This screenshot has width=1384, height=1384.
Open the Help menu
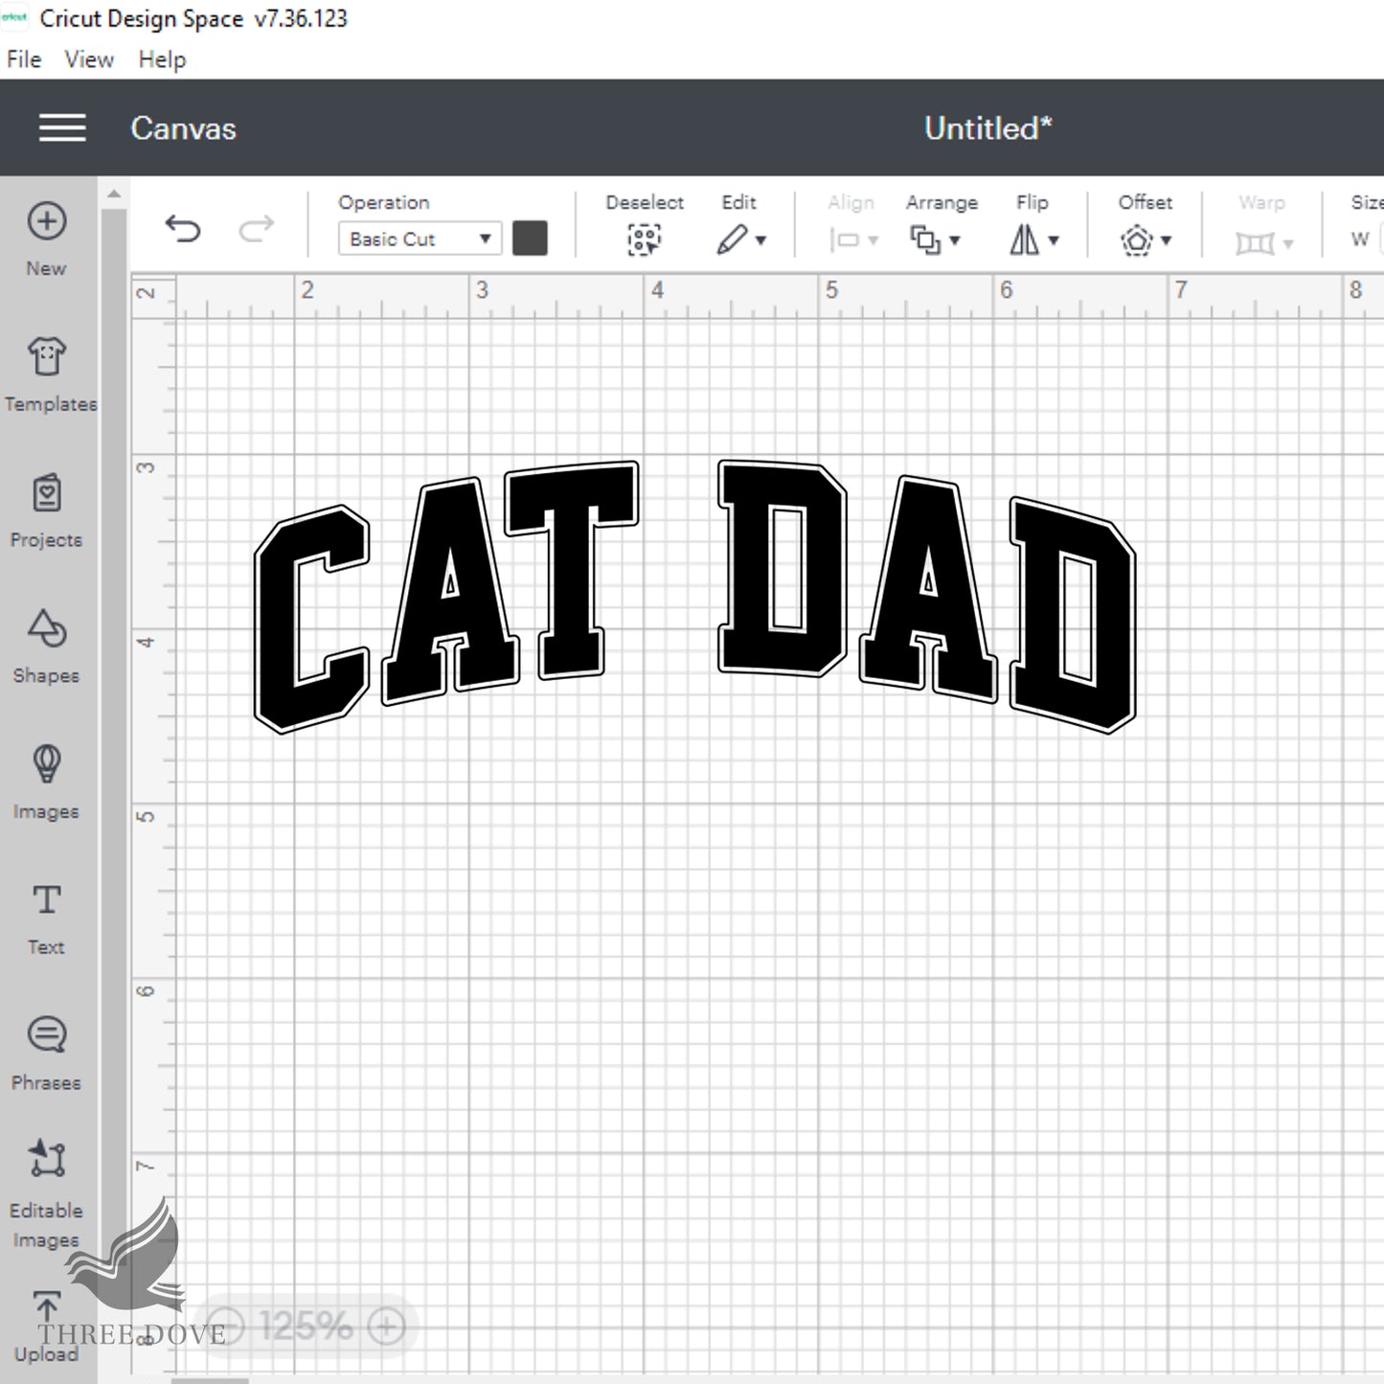tap(162, 59)
